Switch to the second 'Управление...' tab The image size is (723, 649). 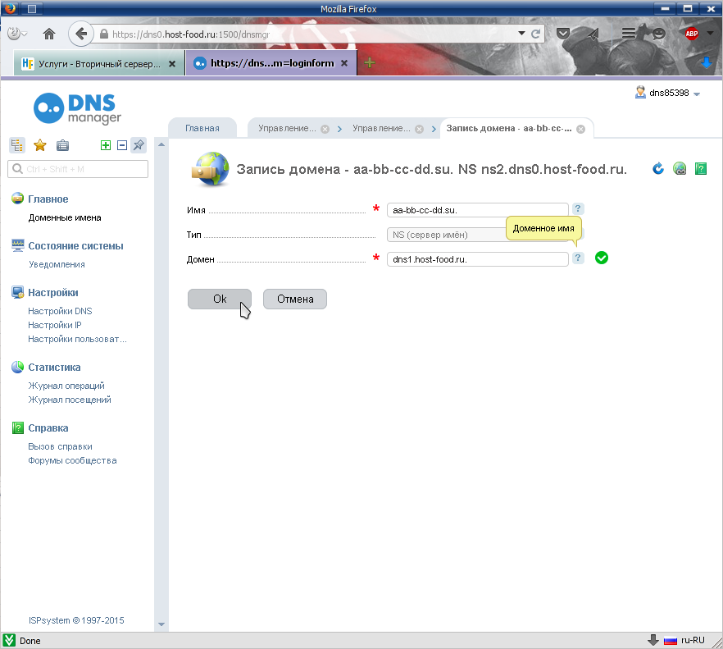click(x=381, y=128)
